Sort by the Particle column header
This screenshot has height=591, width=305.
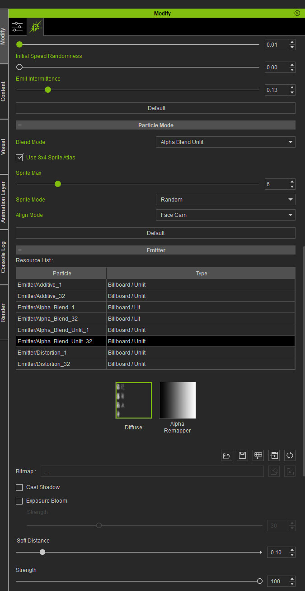click(x=61, y=274)
